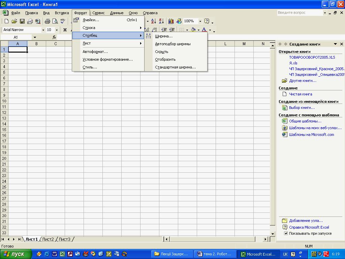Apply cell borders with the borders icon

182,30
